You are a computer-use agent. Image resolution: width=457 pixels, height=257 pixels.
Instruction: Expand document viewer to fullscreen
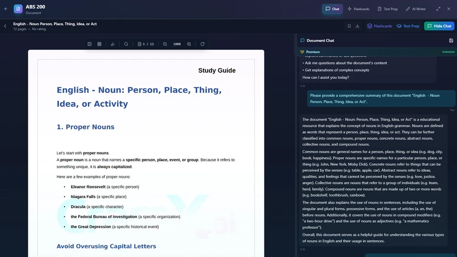pyautogui.click(x=439, y=9)
